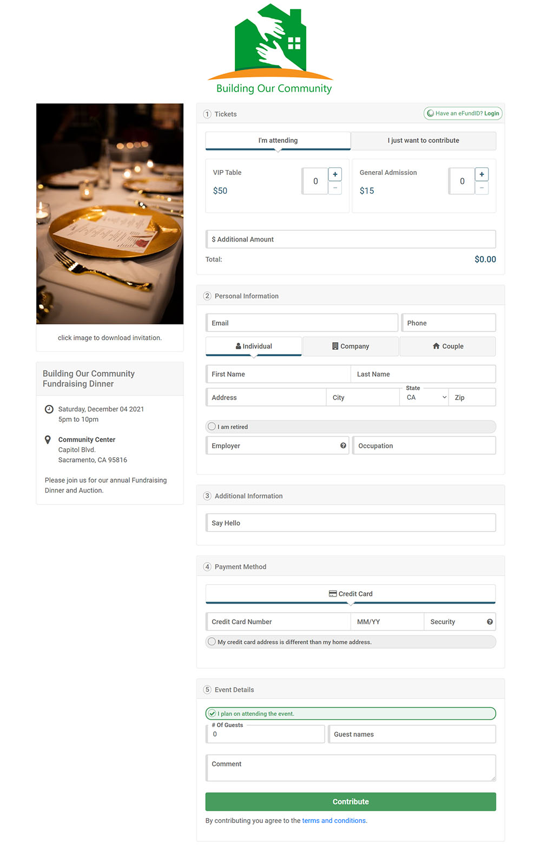Decrease VIP Table ticket quantity with minus
The image size is (541, 850).
[335, 188]
